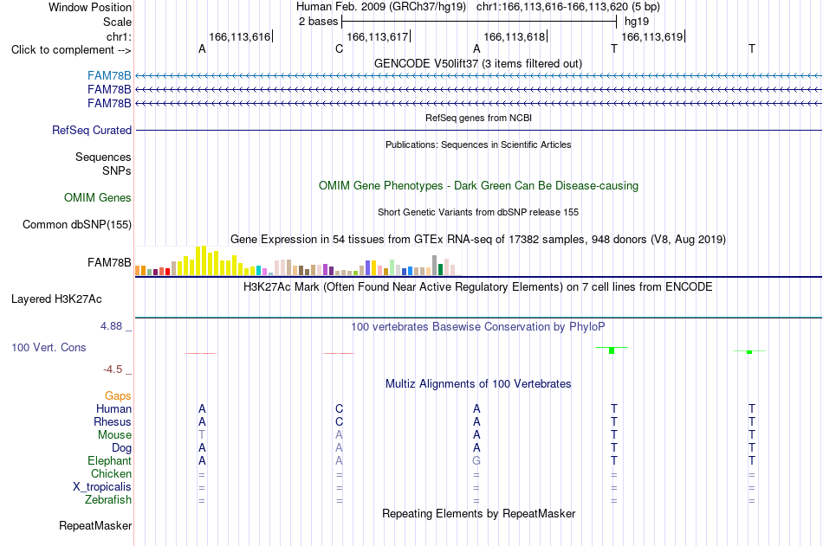The width and height of the screenshot is (823, 546).
Task: Click the '2 bases' scale bar label
Action: (x=319, y=22)
